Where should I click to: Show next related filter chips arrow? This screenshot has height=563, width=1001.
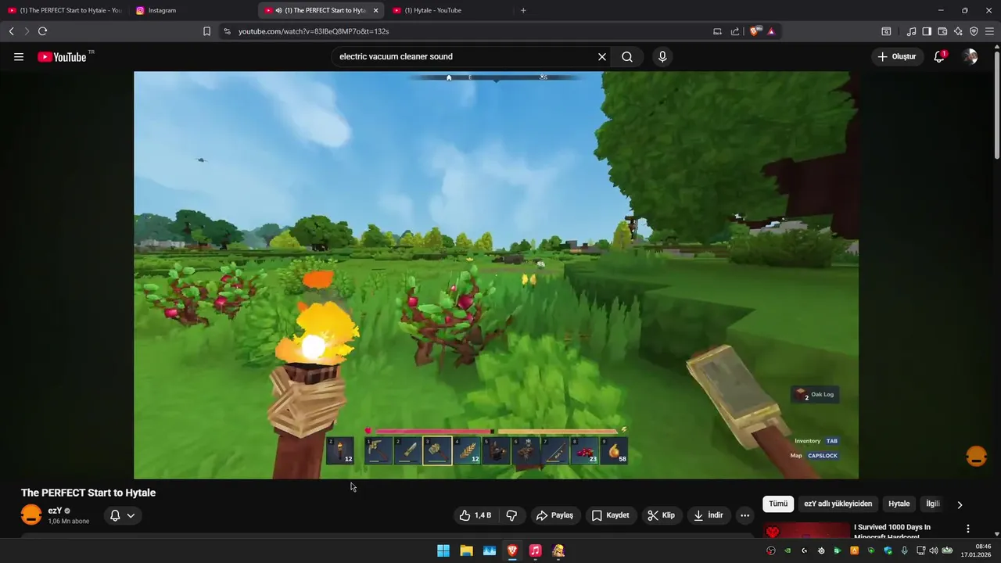click(x=960, y=504)
